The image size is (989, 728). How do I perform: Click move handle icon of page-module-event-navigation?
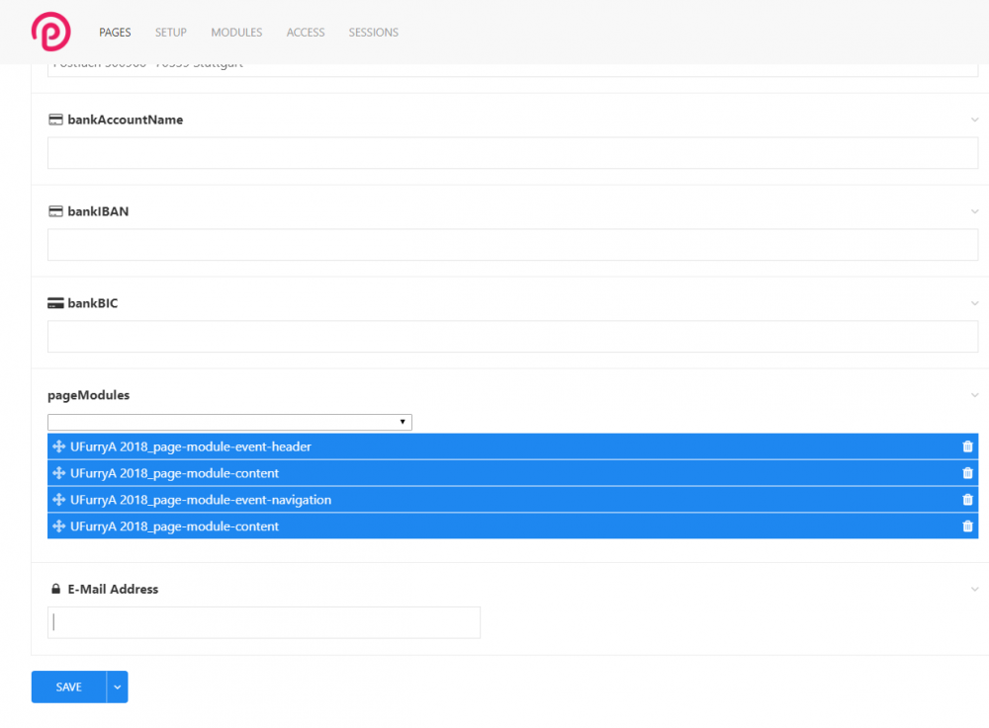(x=59, y=500)
